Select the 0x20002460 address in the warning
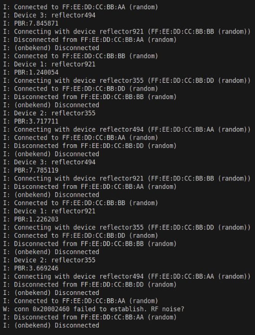 (x=51, y=309)
